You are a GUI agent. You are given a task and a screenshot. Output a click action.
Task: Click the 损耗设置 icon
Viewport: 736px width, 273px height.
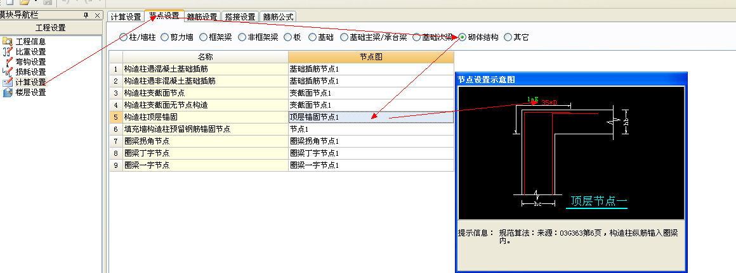pyautogui.click(x=8, y=72)
